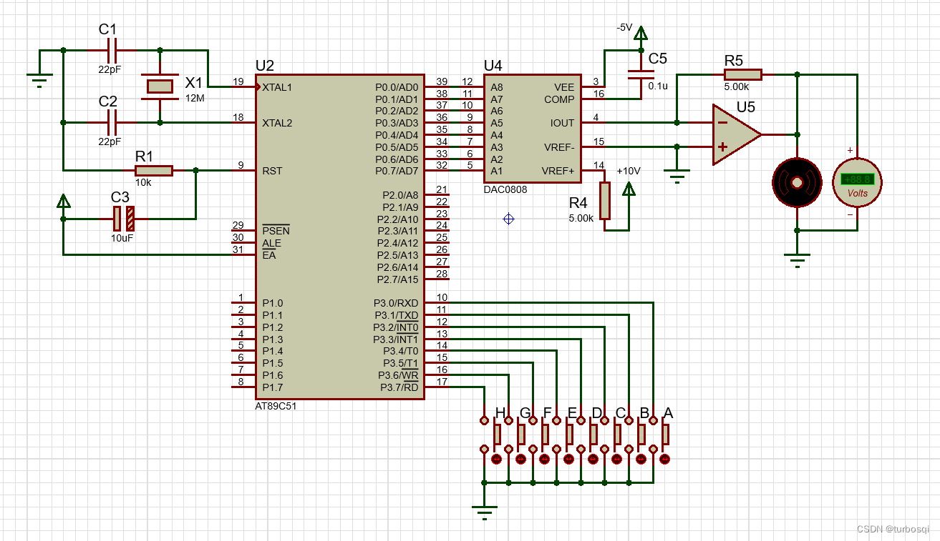Click ground symbol below the switches
940x541 pixels.
point(485,512)
